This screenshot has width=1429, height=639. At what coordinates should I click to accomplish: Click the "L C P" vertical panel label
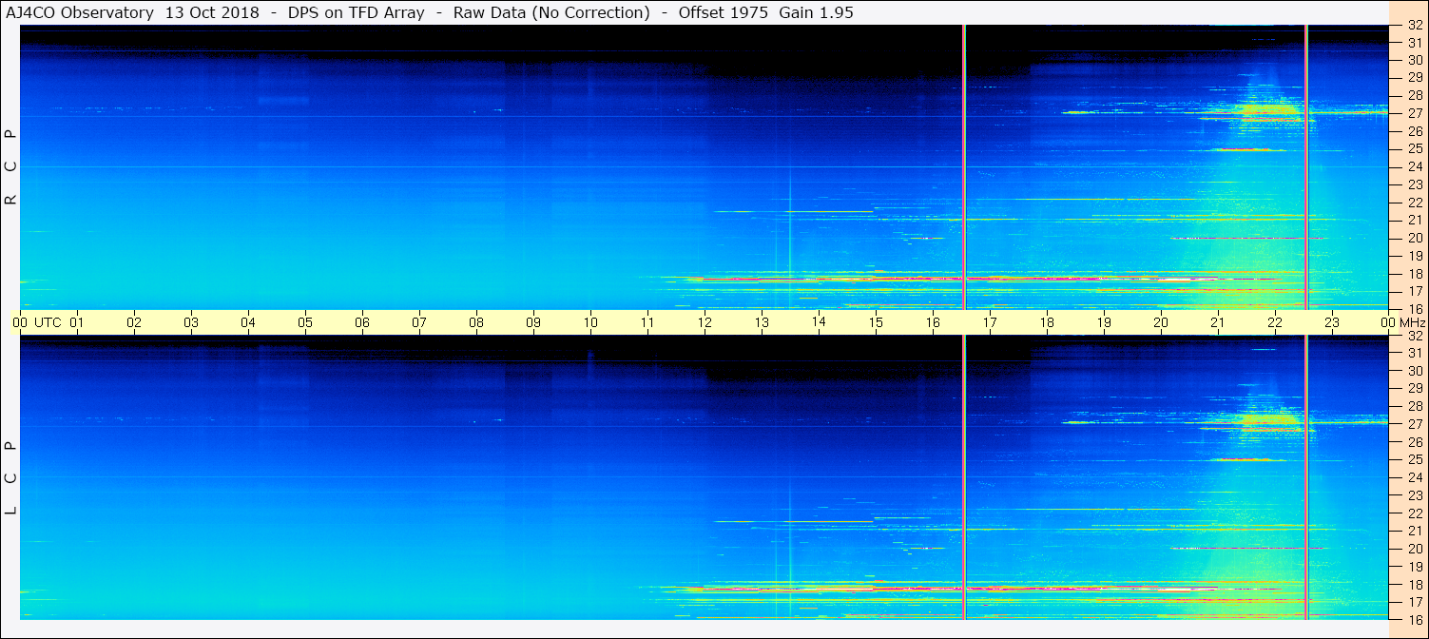pos(10,478)
